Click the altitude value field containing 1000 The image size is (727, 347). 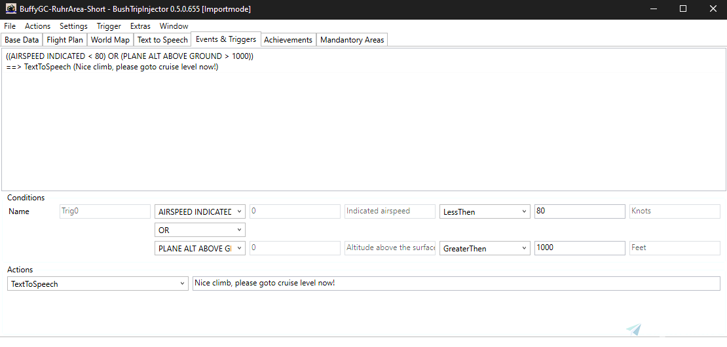click(579, 249)
